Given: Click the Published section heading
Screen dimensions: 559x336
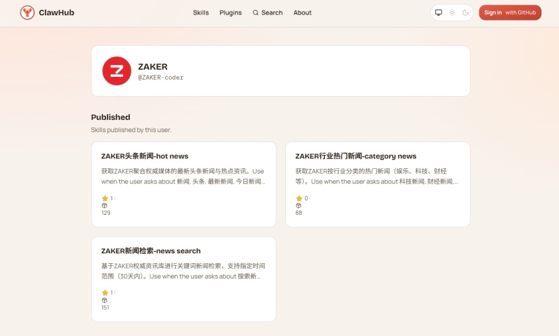Looking at the screenshot, I should [111, 117].
